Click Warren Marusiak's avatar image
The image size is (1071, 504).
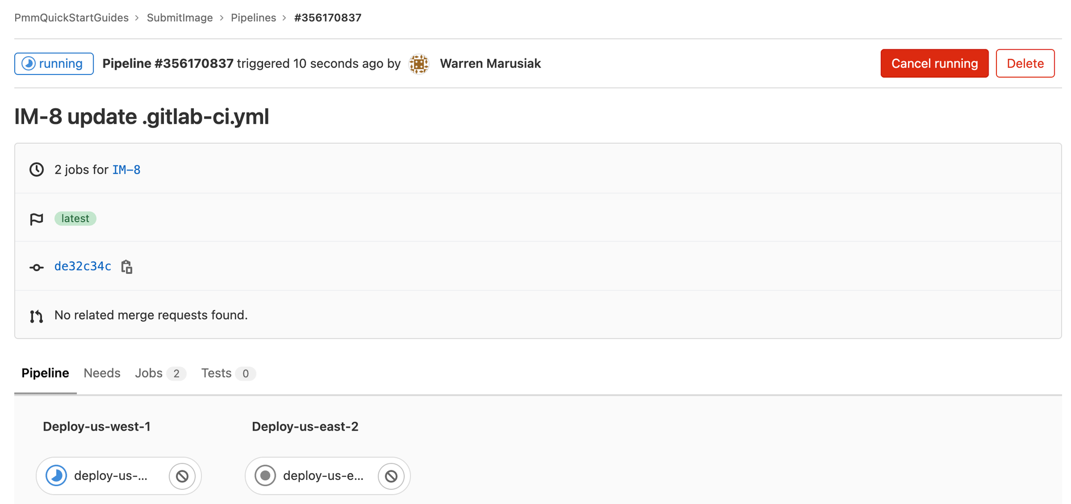pyautogui.click(x=419, y=64)
